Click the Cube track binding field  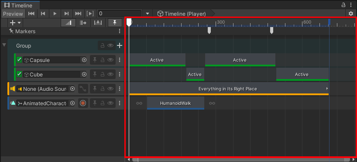point(55,75)
